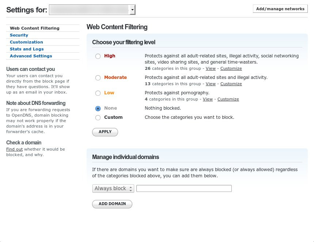Click the ADD DOMAIN button
Screen dimensions: 314x242
112,204
